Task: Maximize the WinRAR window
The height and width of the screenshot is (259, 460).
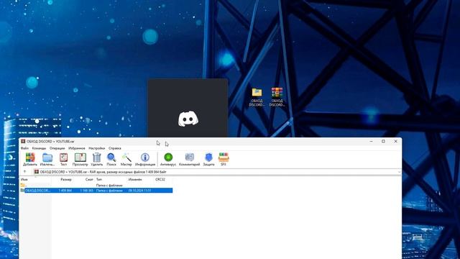Action: [383, 142]
